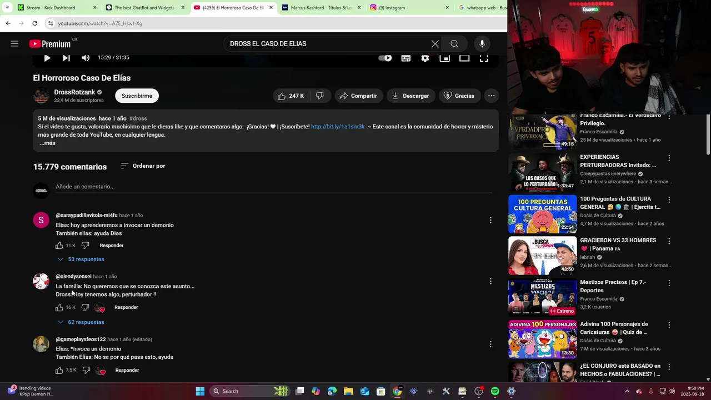The image size is (711, 400).
Task: Reload the page with refresh icon
Action: 34,23
